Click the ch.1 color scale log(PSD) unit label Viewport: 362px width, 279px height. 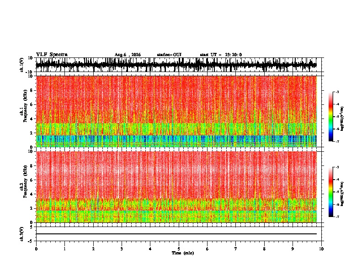tap(342, 119)
